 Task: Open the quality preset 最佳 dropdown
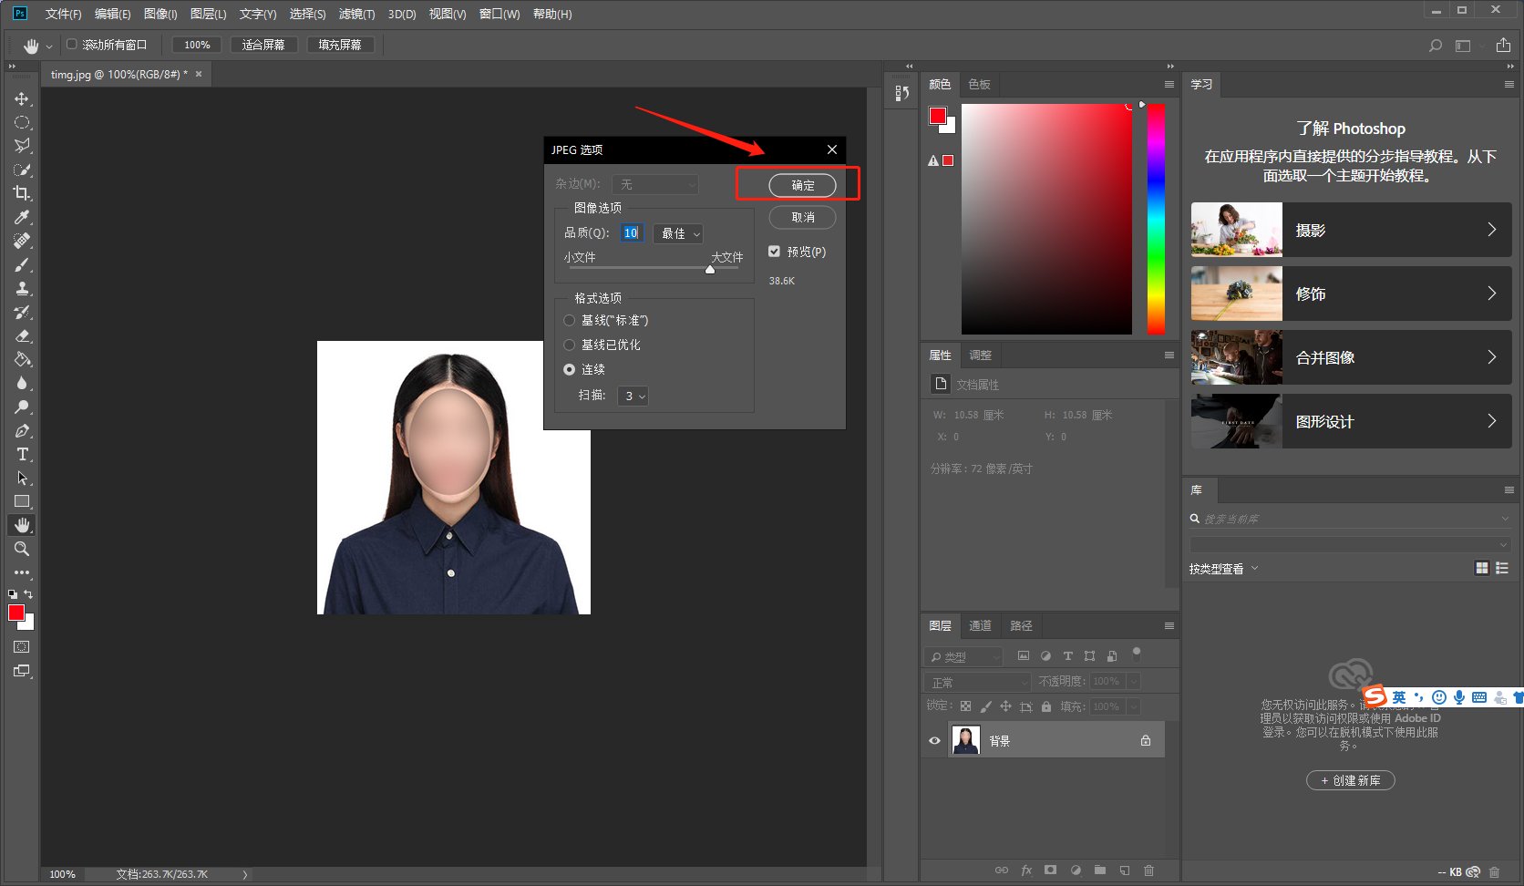click(679, 233)
